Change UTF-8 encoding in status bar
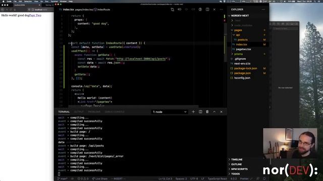323x181 pixels. (x=194, y=179)
